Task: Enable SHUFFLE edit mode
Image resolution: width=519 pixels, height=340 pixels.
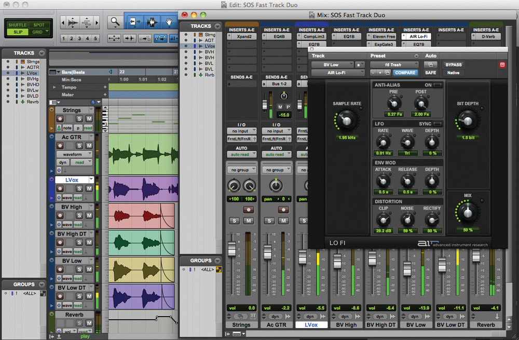Action: [x=17, y=25]
